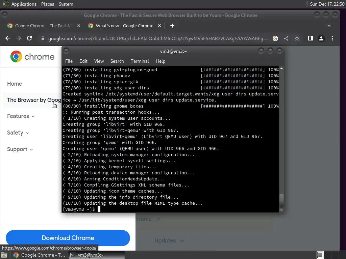Viewport: 346px width, 259px height.
Task: Click ':: Running post-transaction hooks...' line
Action: coord(111,112)
